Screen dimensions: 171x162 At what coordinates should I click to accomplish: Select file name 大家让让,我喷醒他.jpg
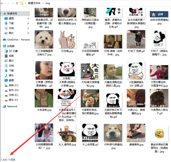tap(136, 112)
